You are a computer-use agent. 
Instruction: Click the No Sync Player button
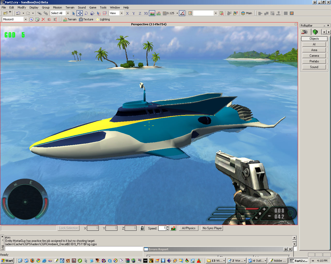tap(212, 228)
